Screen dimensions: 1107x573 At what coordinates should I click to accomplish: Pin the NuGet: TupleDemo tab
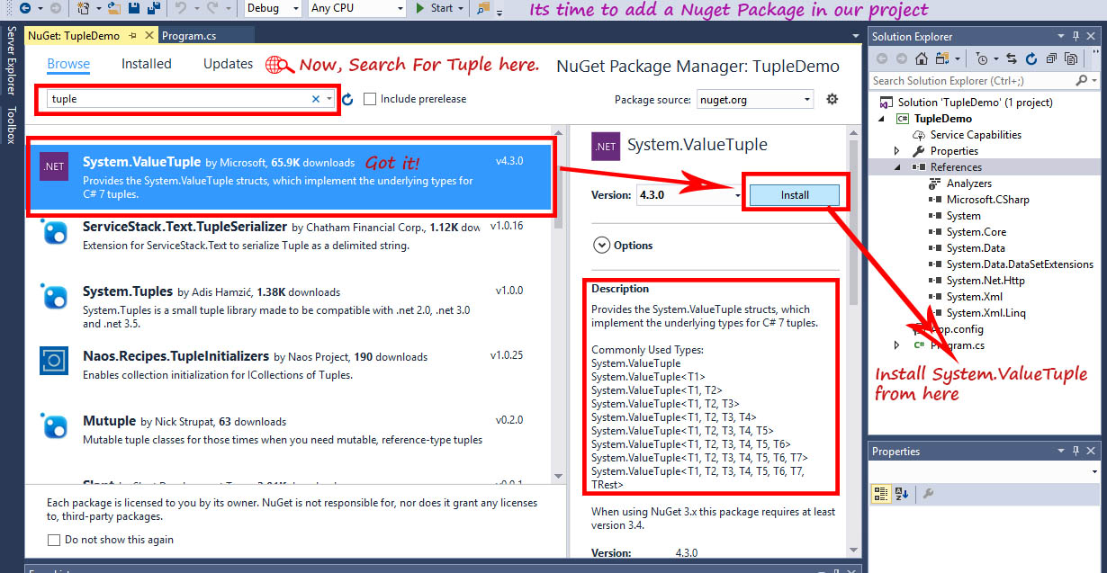pos(132,36)
